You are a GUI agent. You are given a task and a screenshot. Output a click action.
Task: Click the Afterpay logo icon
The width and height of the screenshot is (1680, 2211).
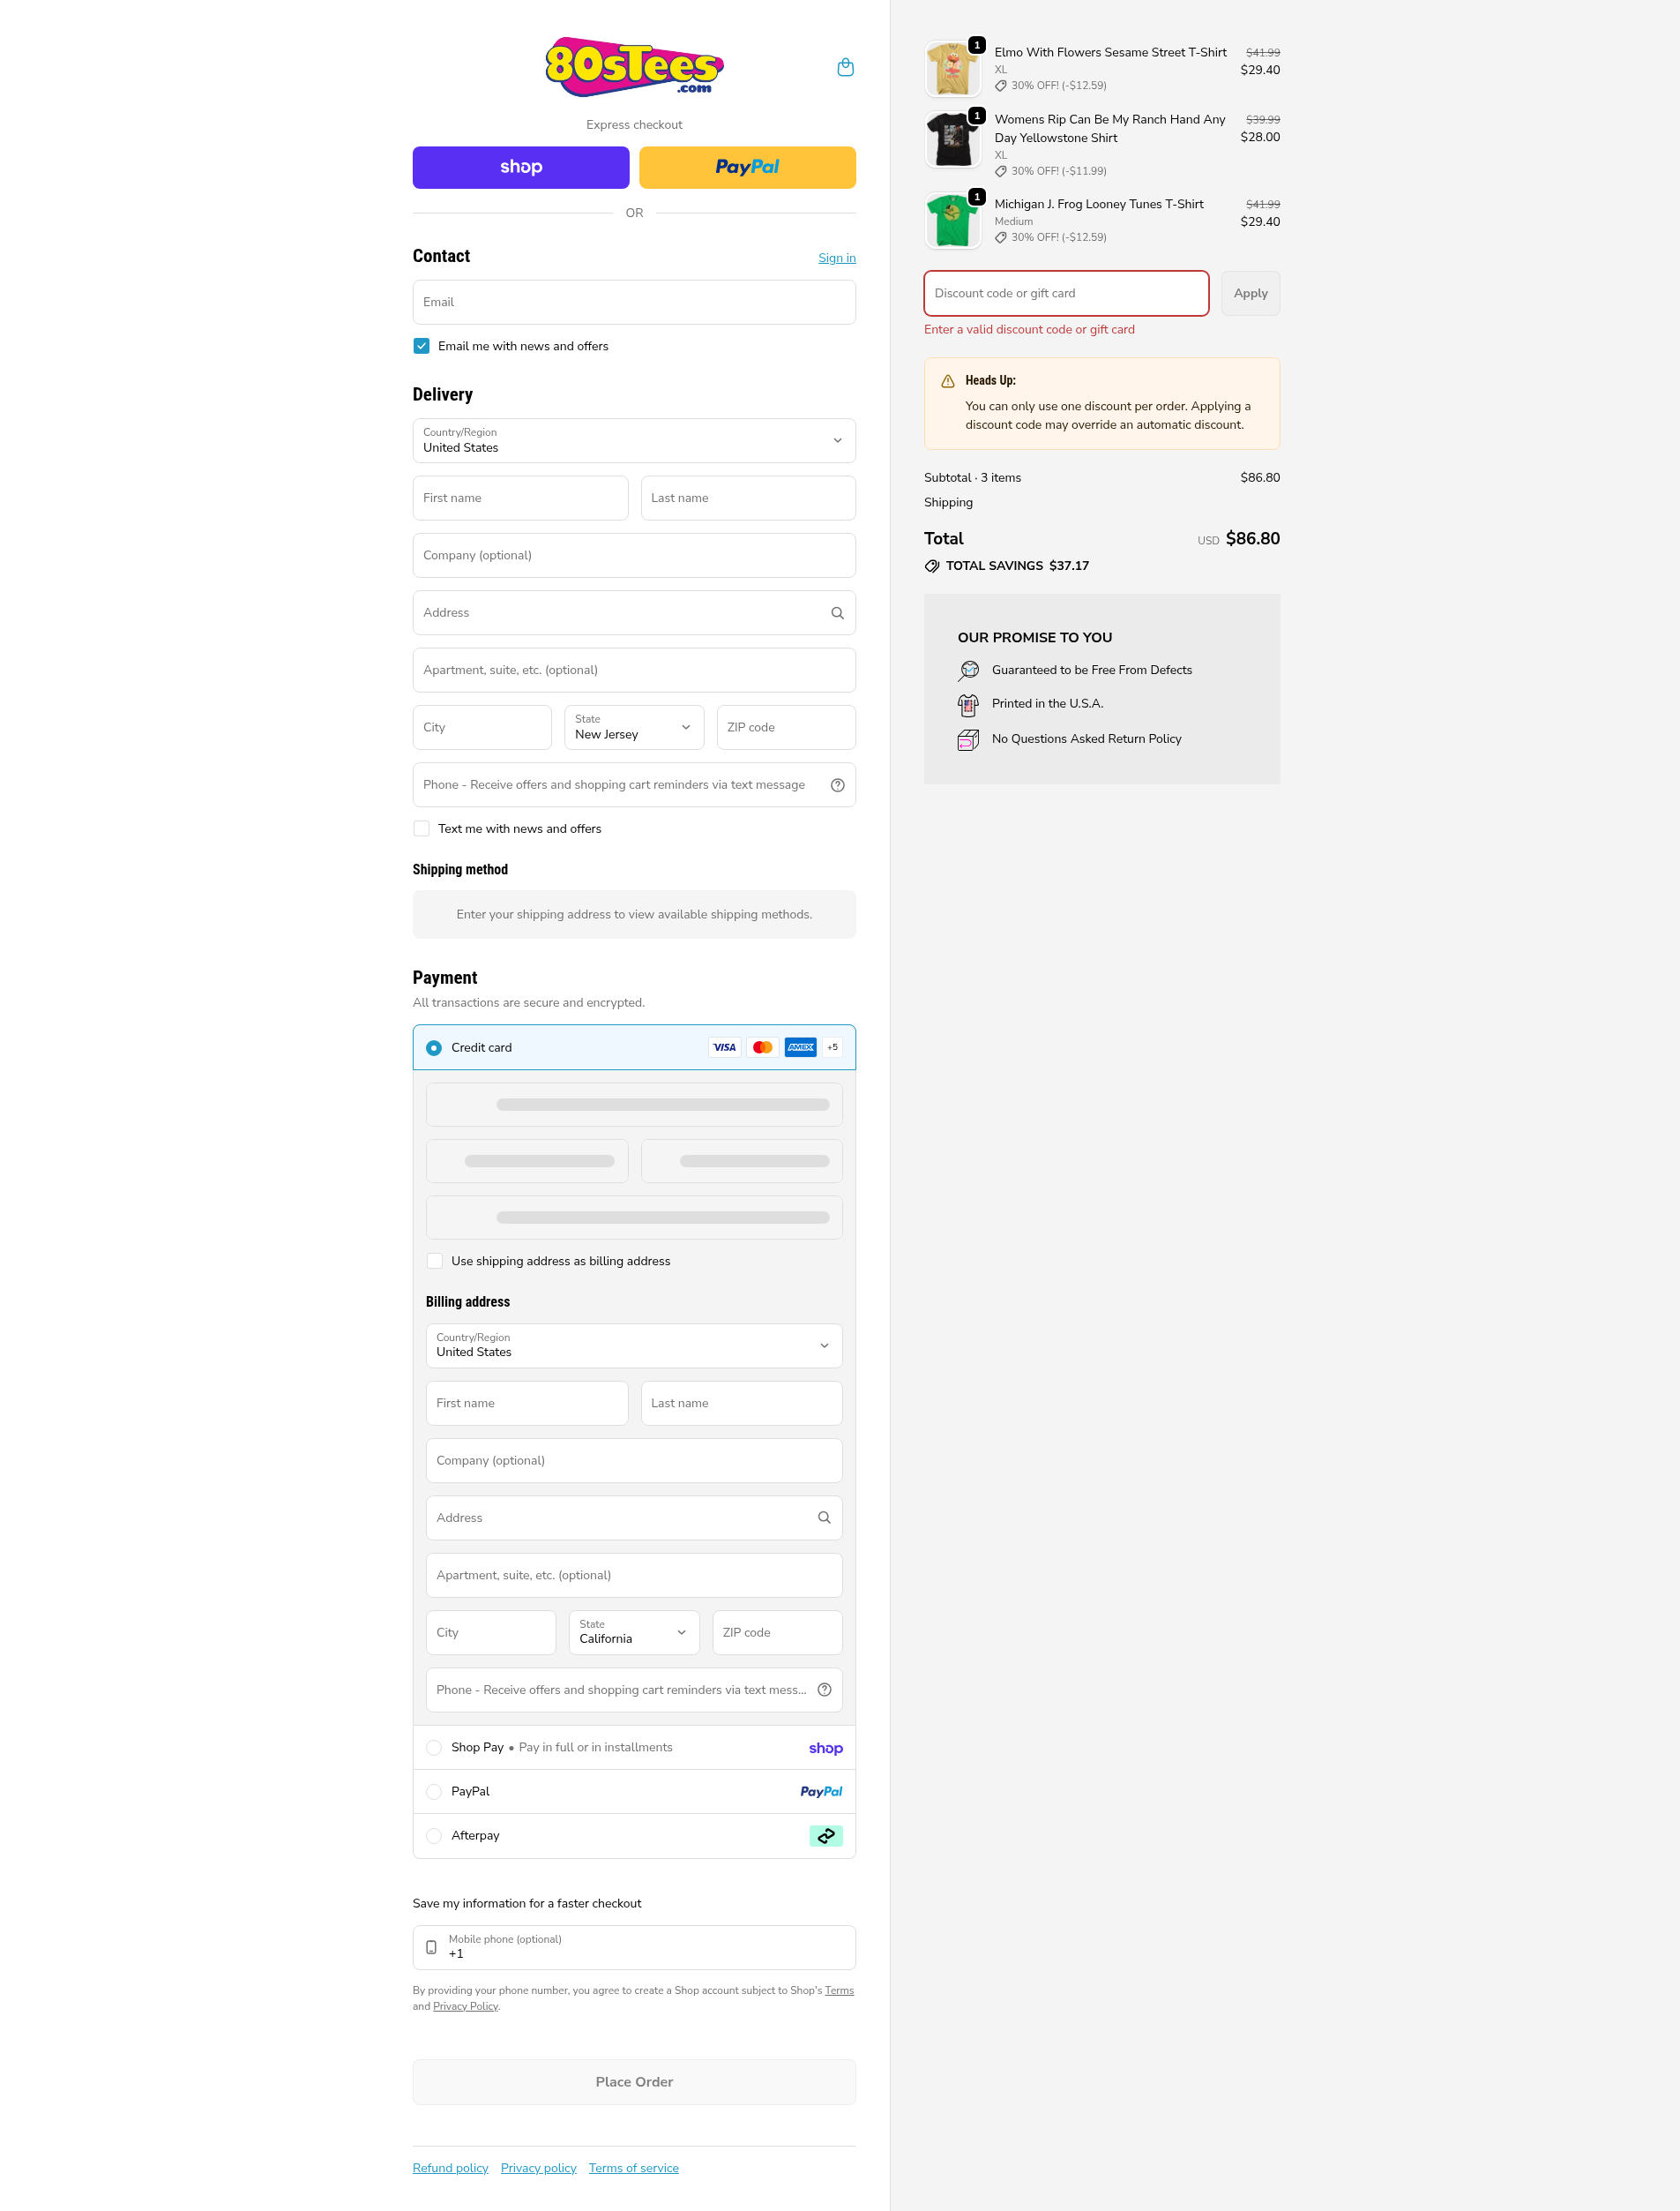point(825,1836)
